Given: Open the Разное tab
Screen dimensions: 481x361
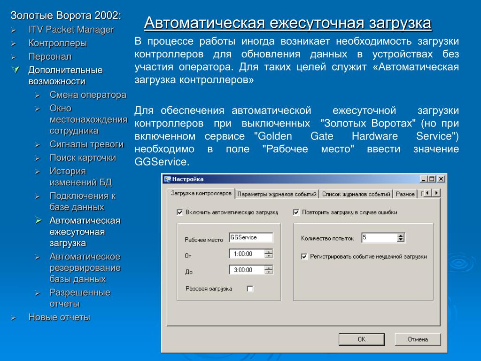Looking at the screenshot, I should 405,194.
